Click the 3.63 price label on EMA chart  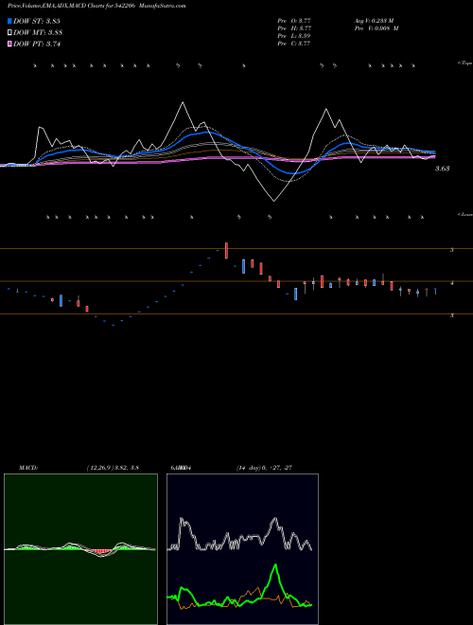[442, 169]
